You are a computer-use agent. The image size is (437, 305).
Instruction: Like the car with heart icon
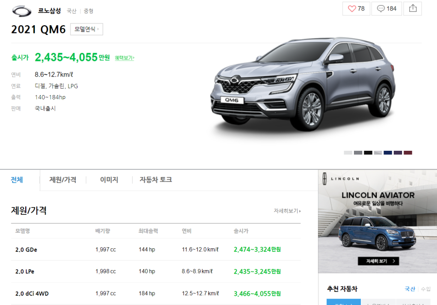(356, 9)
